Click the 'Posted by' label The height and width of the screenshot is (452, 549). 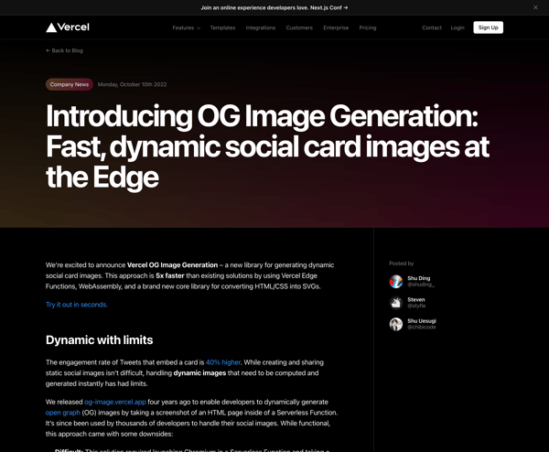[402, 264]
